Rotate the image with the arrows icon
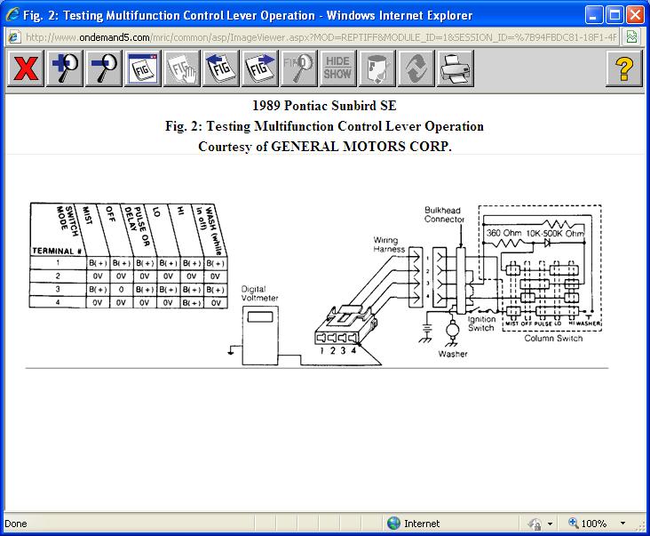 click(416, 68)
